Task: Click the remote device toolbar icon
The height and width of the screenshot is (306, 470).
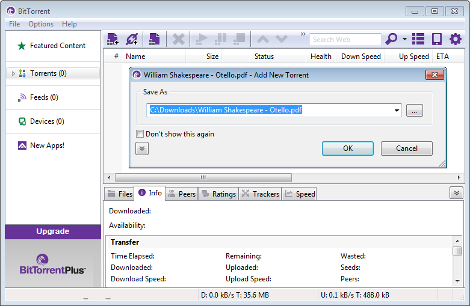Action: pyautogui.click(x=437, y=39)
